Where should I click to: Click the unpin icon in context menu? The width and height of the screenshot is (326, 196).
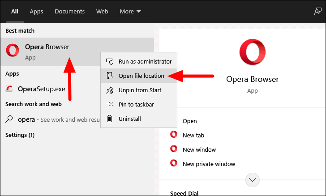(110, 90)
